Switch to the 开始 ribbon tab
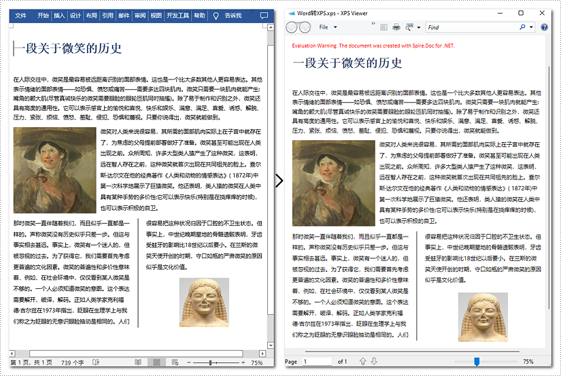Image resolution: width=561 pixels, height=376 pixels. point(43,16)
